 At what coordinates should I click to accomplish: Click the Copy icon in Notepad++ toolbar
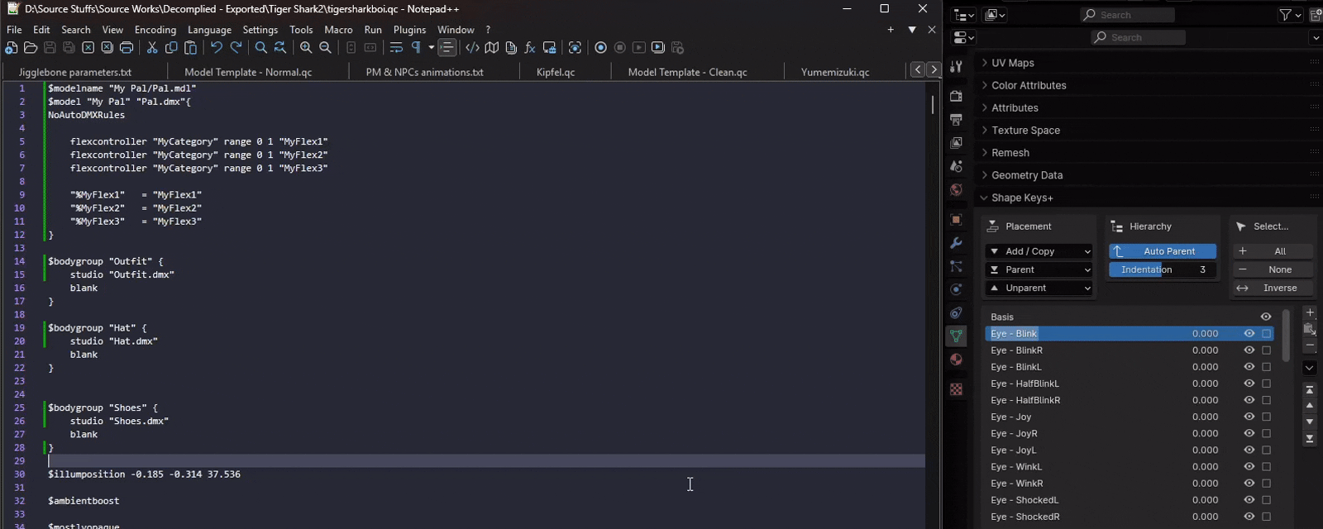(171, 48)
